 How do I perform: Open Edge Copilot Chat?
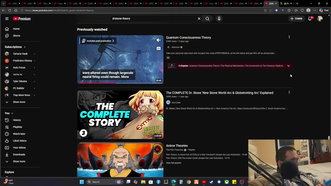pos(324,10)
